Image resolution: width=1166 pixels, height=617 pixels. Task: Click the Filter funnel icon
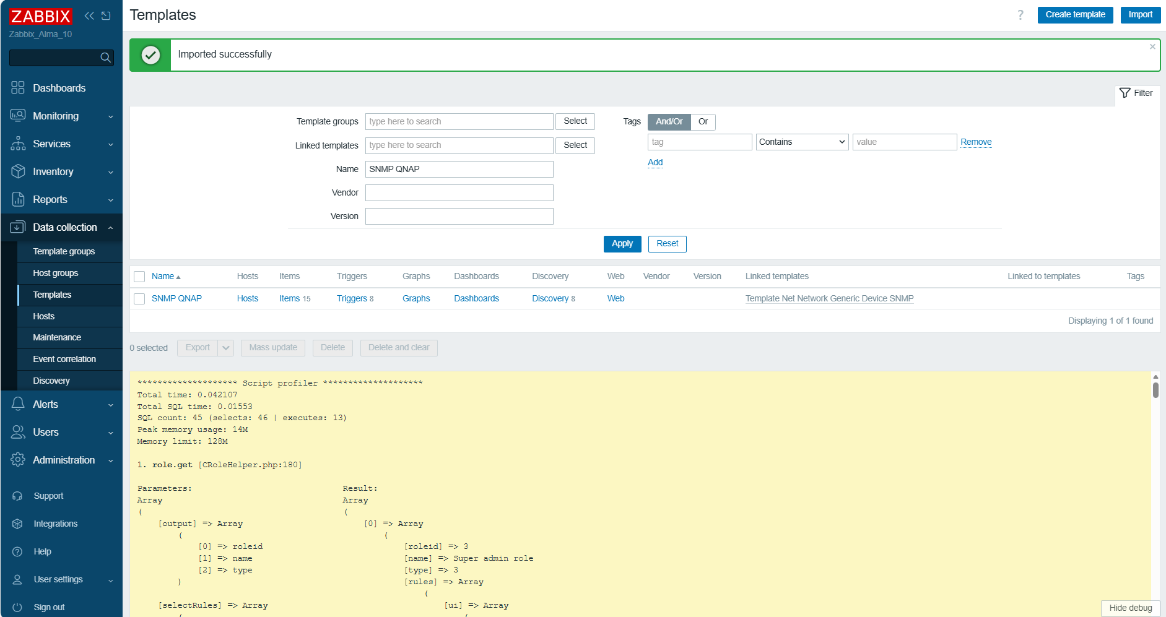pyautogui.click(x=1125, y=93)
